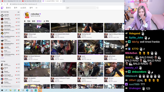Screen dimensions: 164x92
Task: Play the 'RIP Door' clip thumbnail
Action: coord(114,69)
